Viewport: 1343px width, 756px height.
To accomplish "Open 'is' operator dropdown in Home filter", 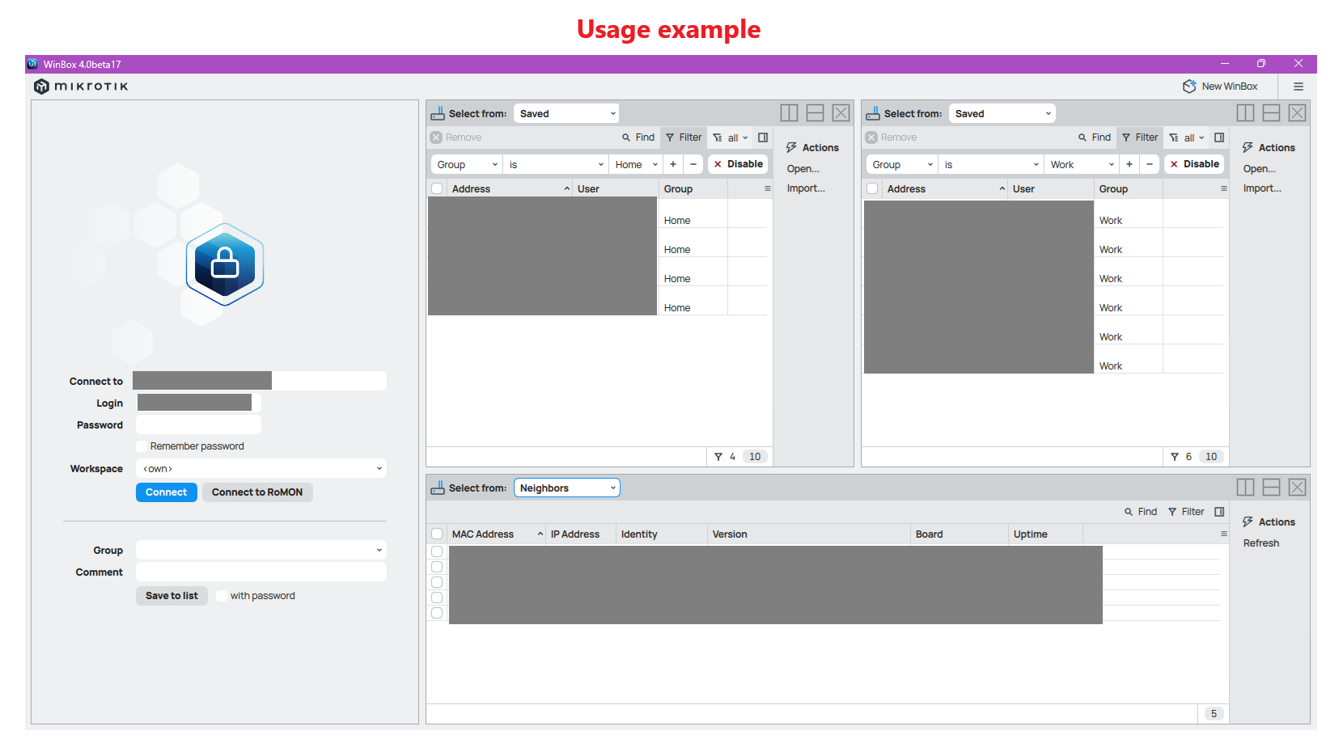I will [556, 164].
